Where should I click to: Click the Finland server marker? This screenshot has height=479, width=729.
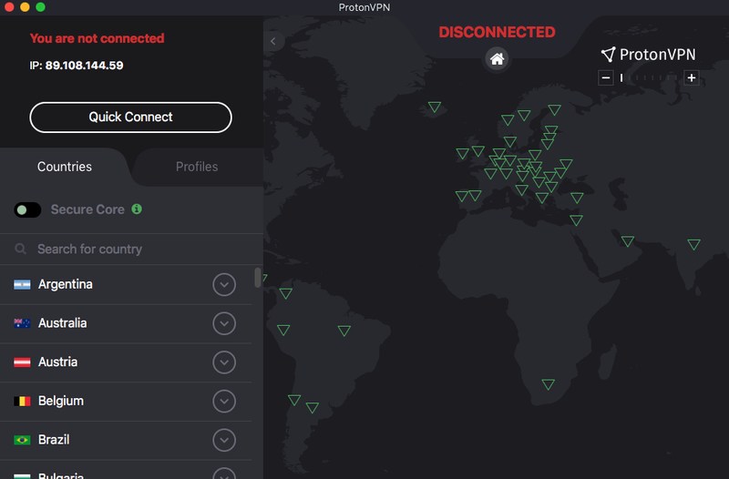click(x=554, y=109)
